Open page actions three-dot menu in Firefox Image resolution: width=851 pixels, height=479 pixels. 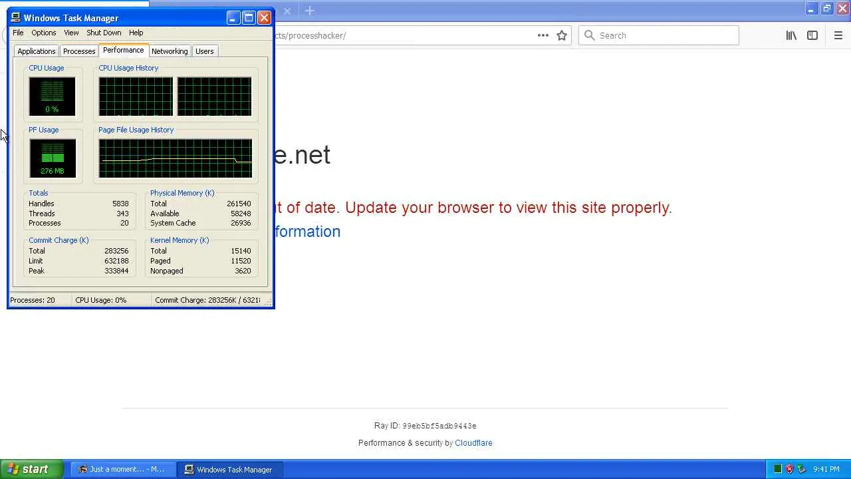pyautogui.click(x=543, y=35)
